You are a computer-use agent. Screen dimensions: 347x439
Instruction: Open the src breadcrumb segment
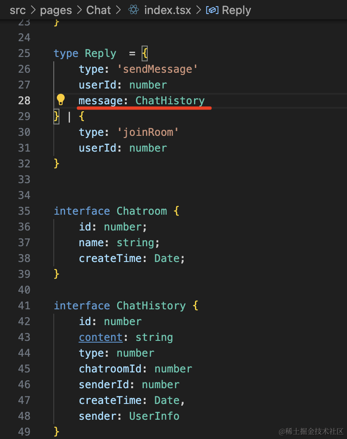pyautogui.click(x=17, y=10)
